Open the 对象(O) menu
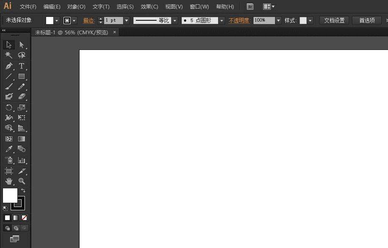 (x=76, y=7)
